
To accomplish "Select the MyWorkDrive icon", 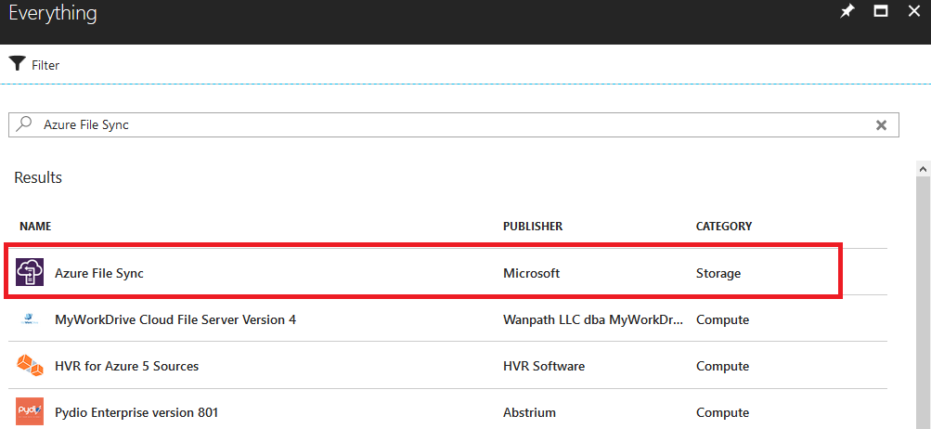I will pos(30,319).
